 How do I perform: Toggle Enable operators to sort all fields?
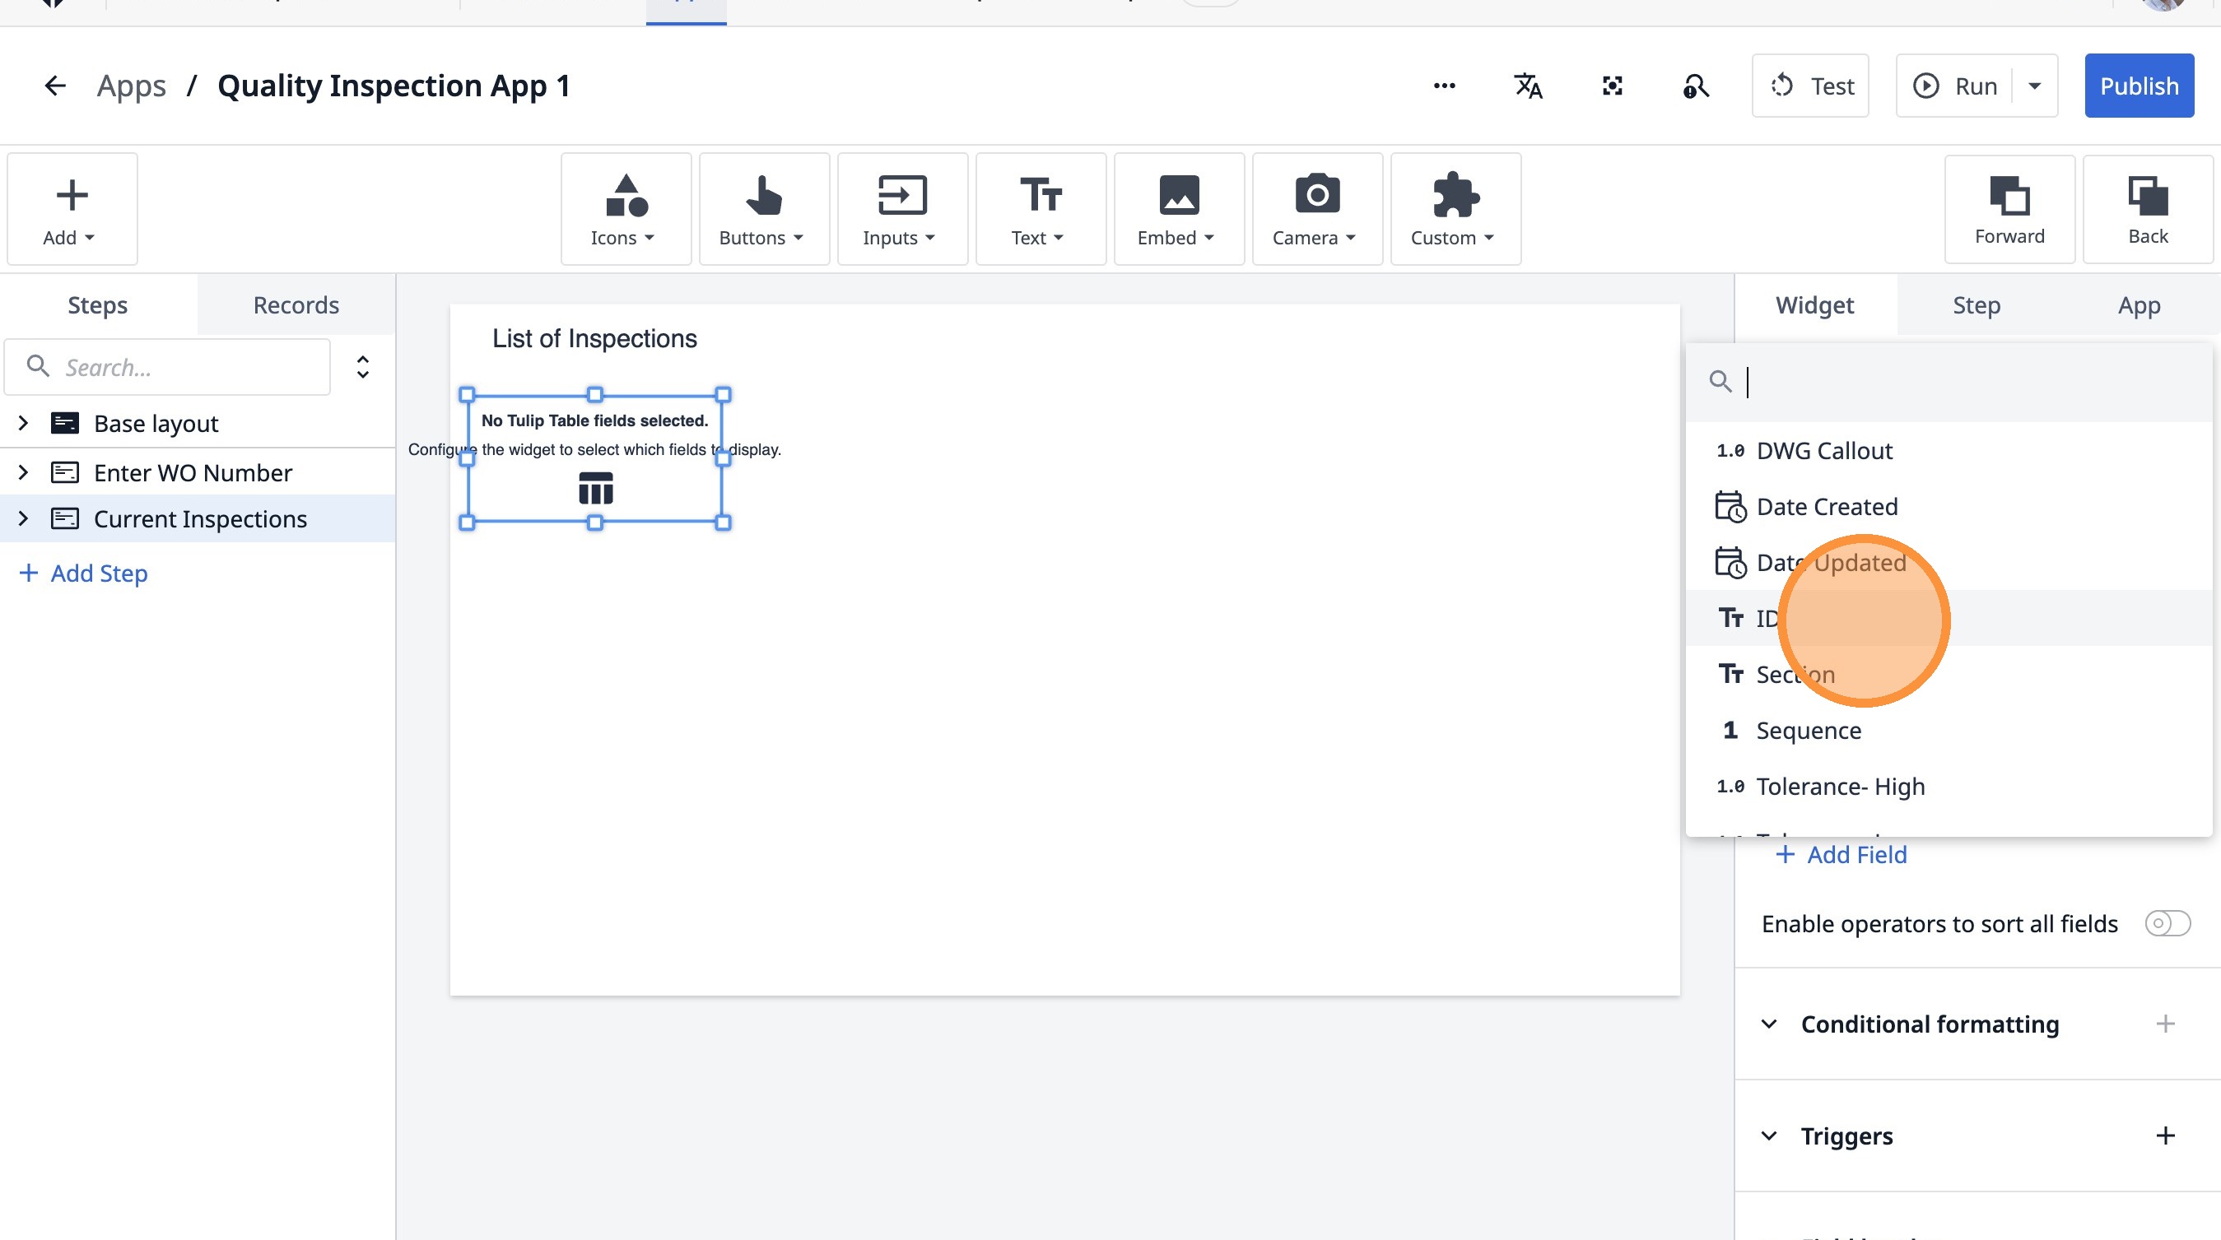tap(2167, 924)
